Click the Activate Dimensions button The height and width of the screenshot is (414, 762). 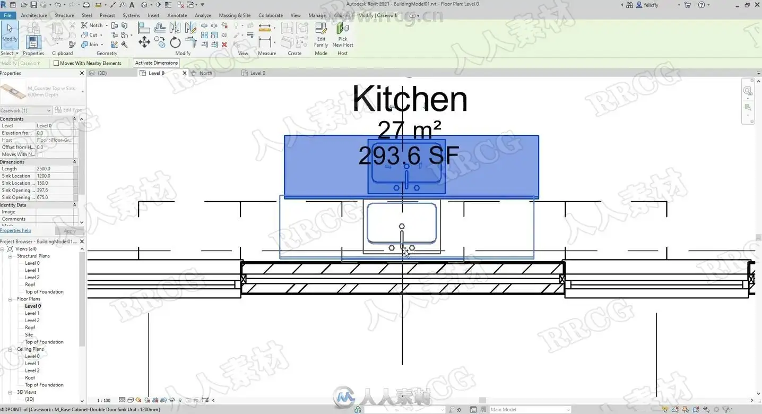coord(157,63)
